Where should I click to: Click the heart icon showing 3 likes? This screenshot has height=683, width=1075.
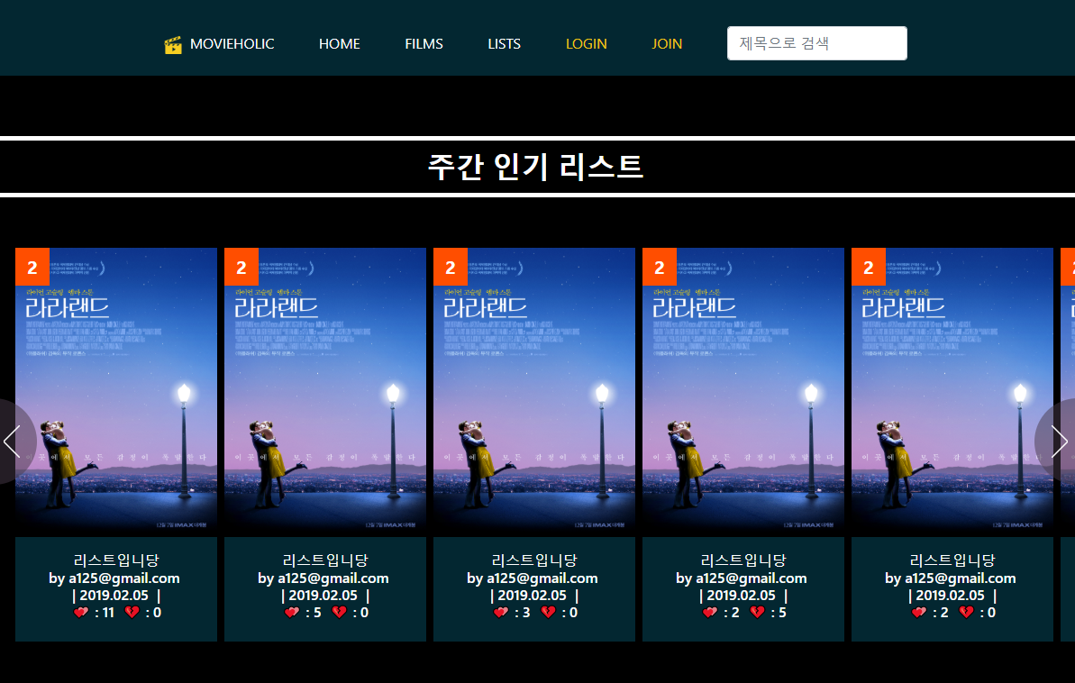click(501, 613)
